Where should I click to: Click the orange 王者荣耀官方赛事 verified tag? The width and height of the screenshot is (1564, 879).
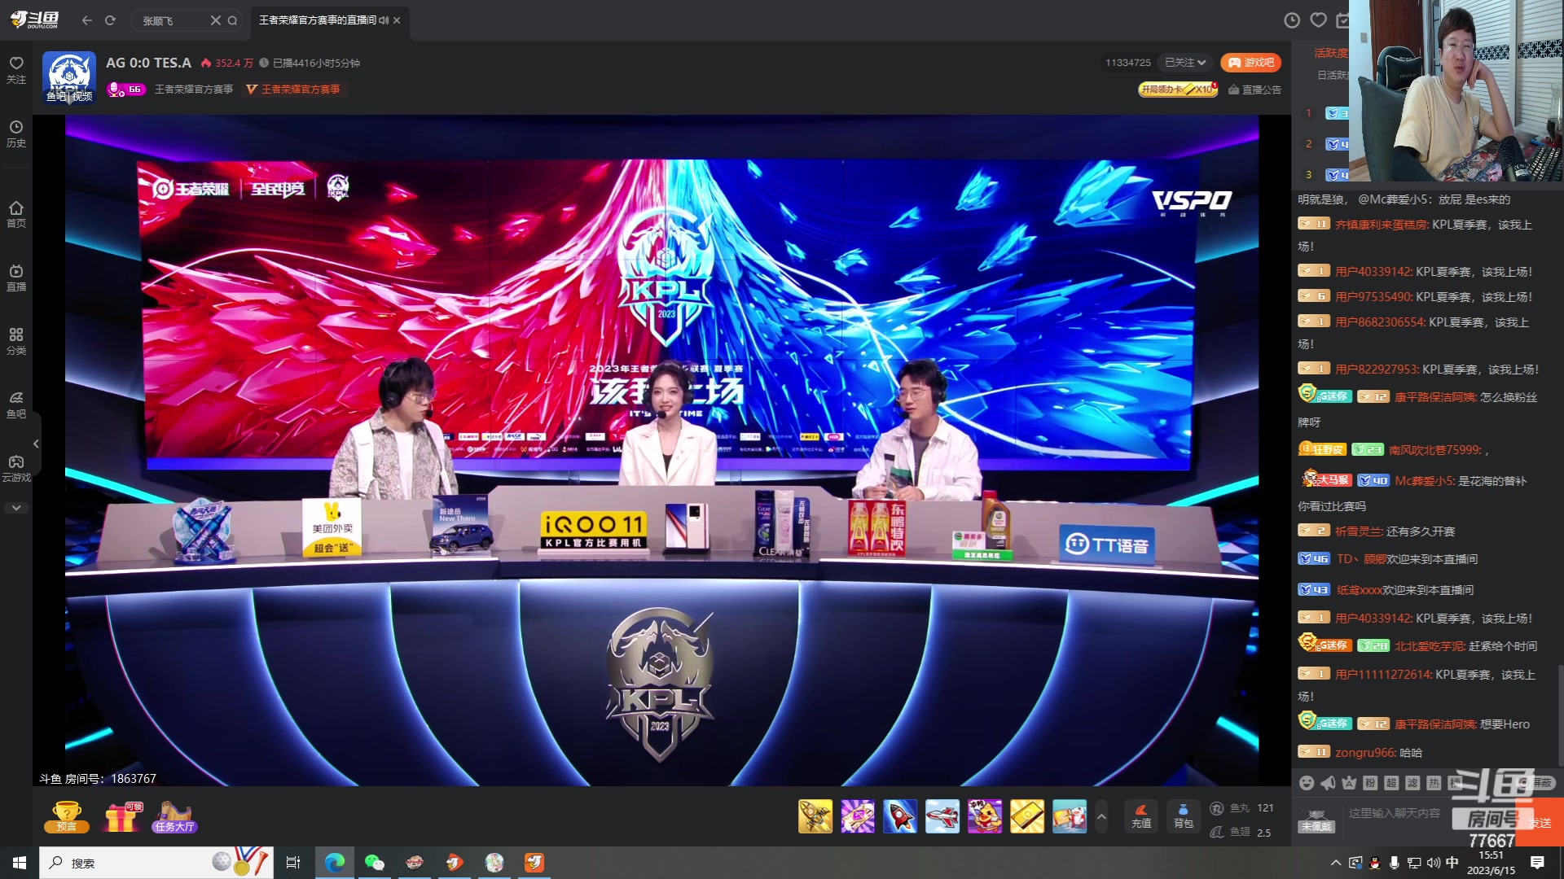pyautogui.click(x=294, y=90)
